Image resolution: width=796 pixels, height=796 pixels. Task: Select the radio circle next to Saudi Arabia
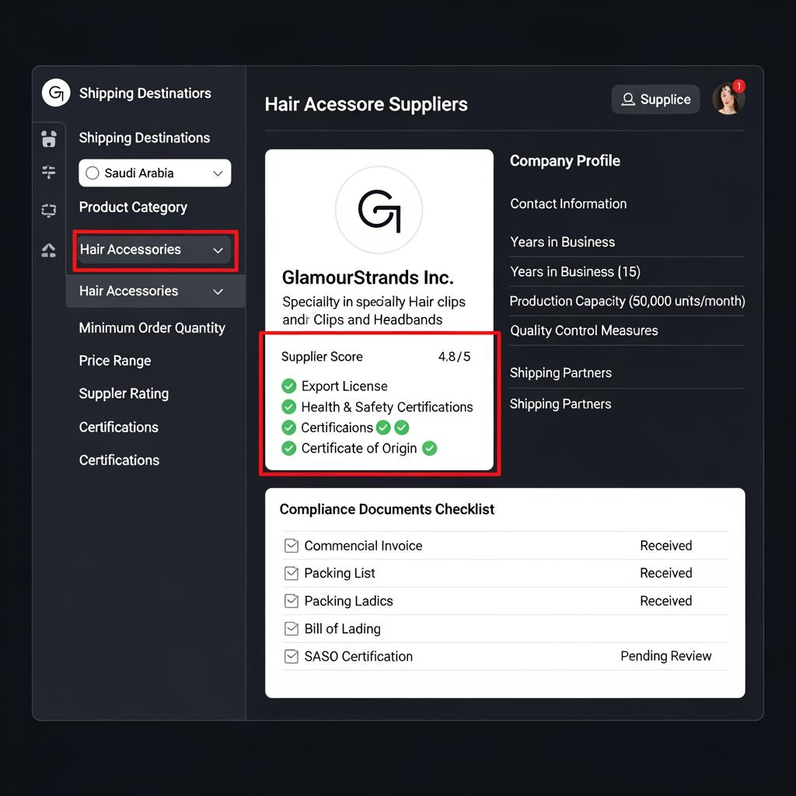tap(93, 173)
